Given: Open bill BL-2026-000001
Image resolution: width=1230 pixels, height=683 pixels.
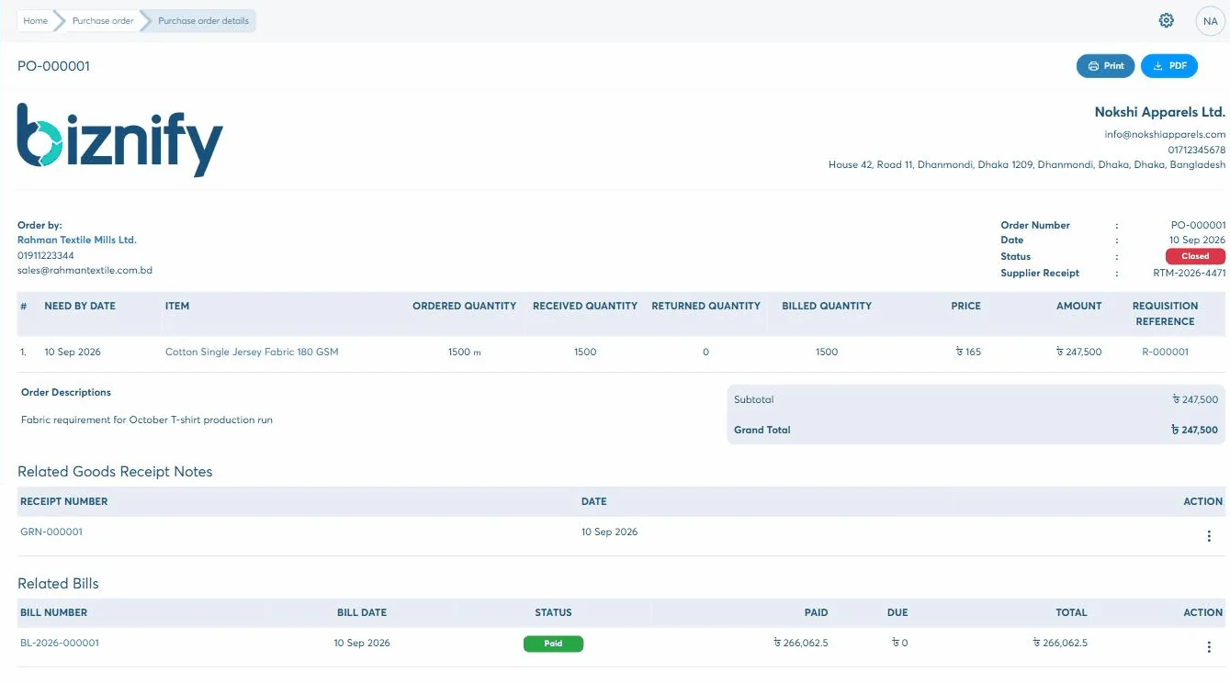Looking at the screenshot, I should pyautogui.click(x=60, y=643).
